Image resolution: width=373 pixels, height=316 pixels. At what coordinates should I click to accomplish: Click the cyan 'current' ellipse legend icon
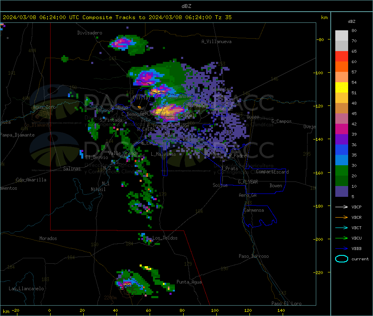click(342, 259)
